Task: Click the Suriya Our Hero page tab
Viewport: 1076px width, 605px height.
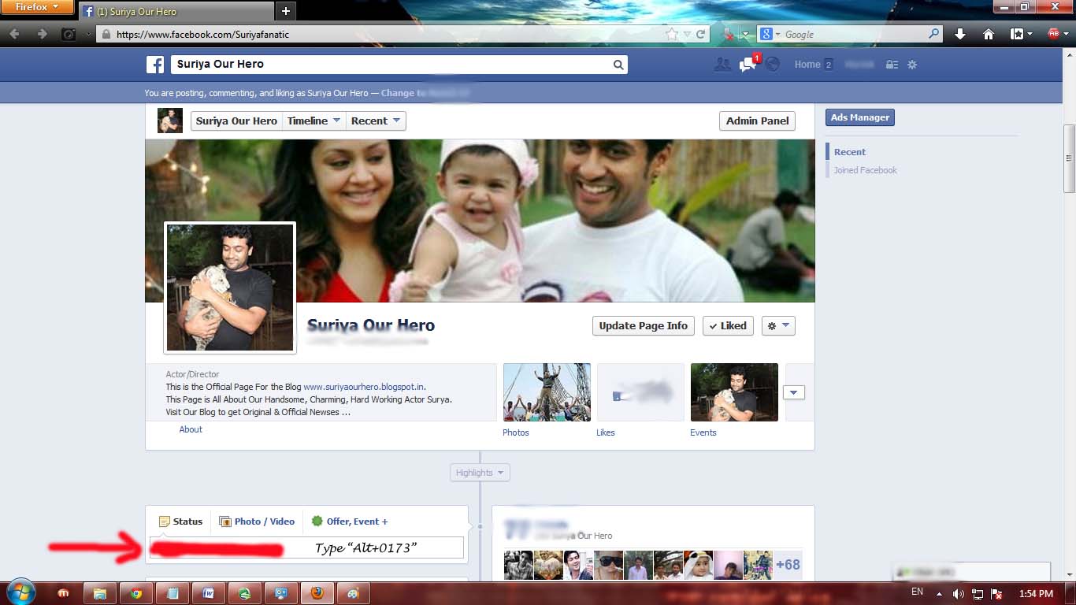Action: coord(236,121)
